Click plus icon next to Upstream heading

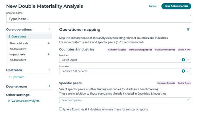tap(49, 70)
